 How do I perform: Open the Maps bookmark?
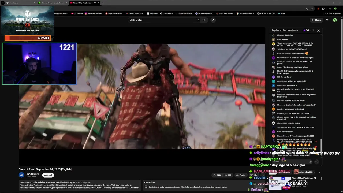[281, 13]
